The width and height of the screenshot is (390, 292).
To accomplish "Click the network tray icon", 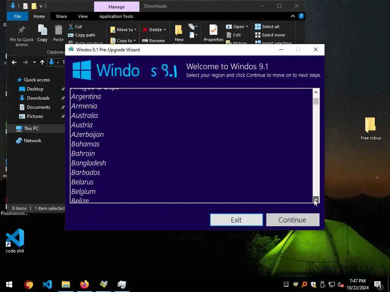I will click(x=332, y=284).
